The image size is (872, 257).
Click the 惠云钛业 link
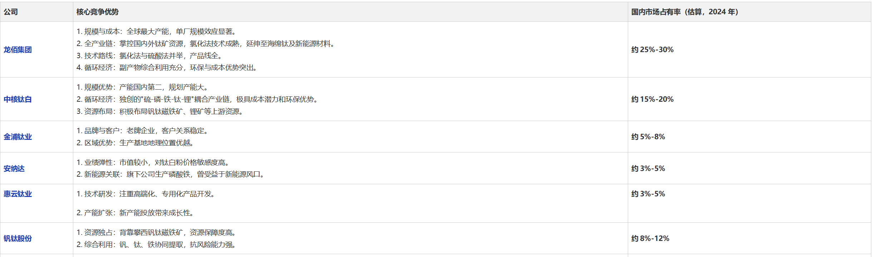point(18,194)
